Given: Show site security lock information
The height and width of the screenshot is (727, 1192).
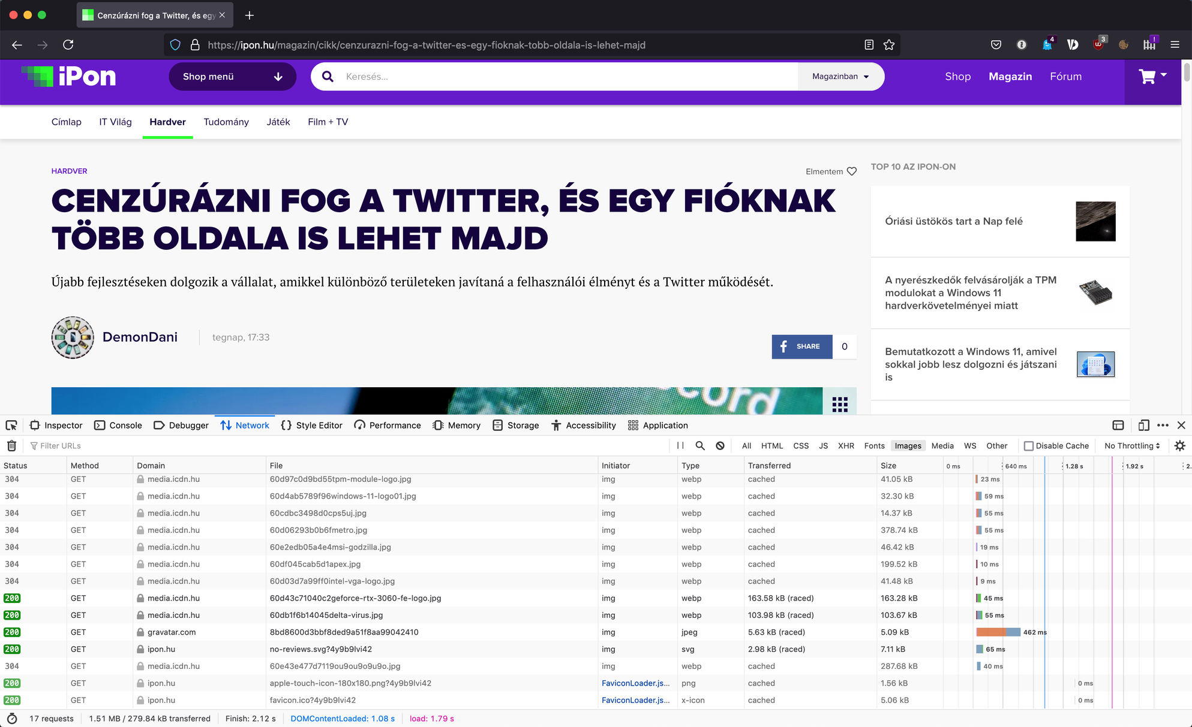Looking at the screenshot, I should 195,45.
